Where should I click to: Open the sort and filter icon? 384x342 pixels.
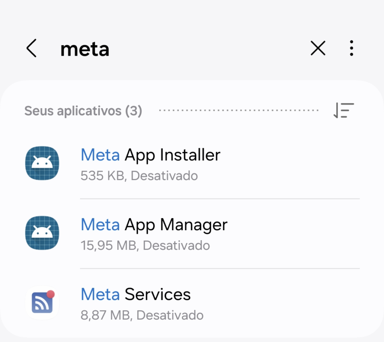[344, 110]
